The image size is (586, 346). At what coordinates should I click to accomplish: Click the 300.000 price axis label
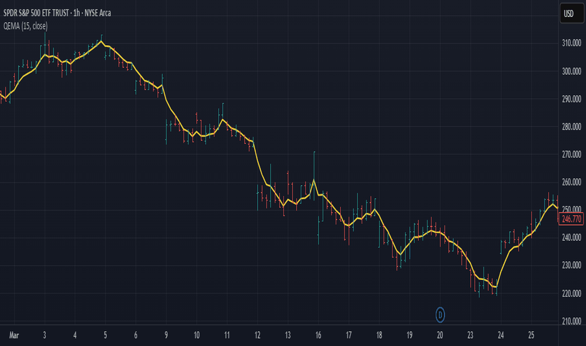[x=572, y=71]
